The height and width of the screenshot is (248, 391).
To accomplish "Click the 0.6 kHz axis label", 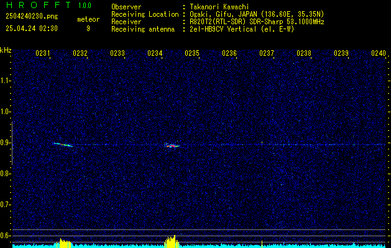I will point(4,236).
